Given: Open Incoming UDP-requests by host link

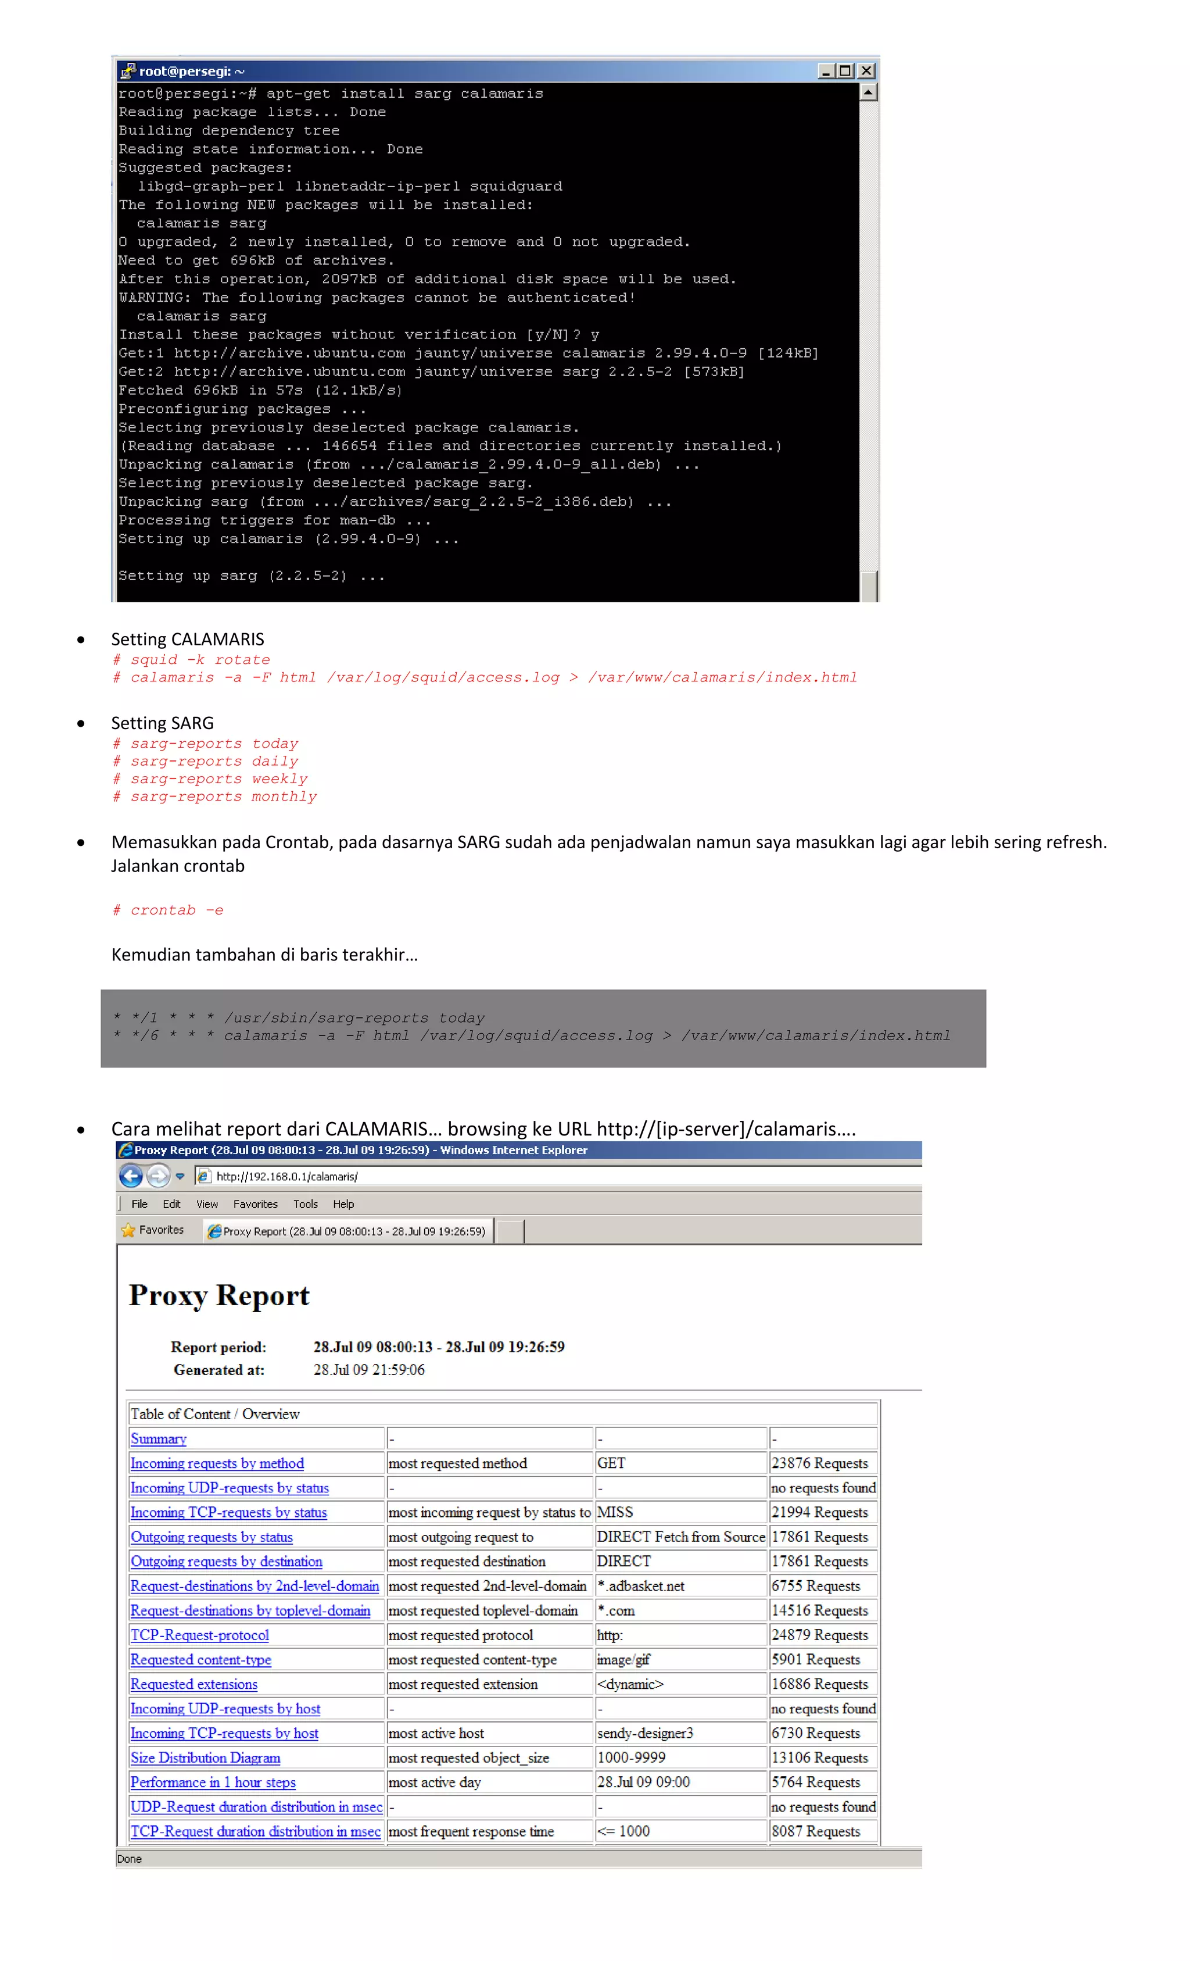Looking at the screenshot, I should pyautogui.click(x=225, y=1709).
